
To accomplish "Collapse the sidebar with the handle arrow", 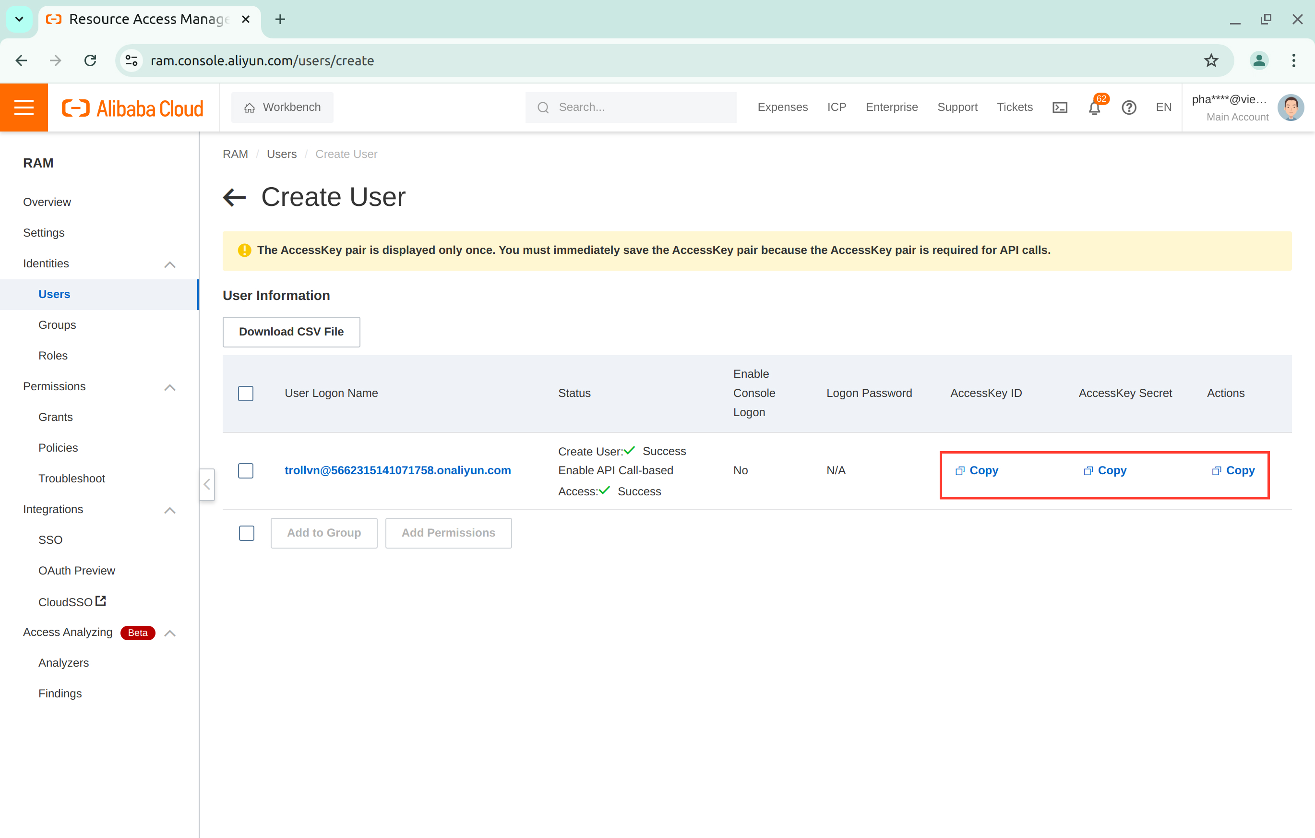I will 207,485.
